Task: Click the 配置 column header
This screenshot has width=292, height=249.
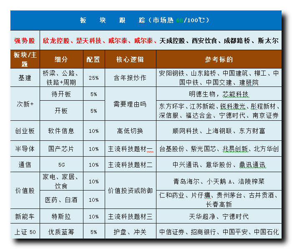Action: point(93,59)
